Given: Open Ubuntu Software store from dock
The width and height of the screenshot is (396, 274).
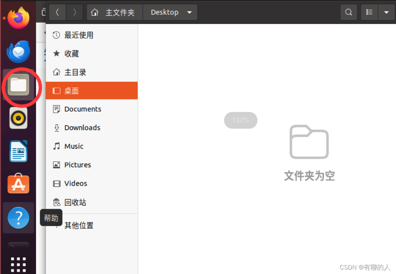Looking at the screenshot, I should [x=18, y=184].
